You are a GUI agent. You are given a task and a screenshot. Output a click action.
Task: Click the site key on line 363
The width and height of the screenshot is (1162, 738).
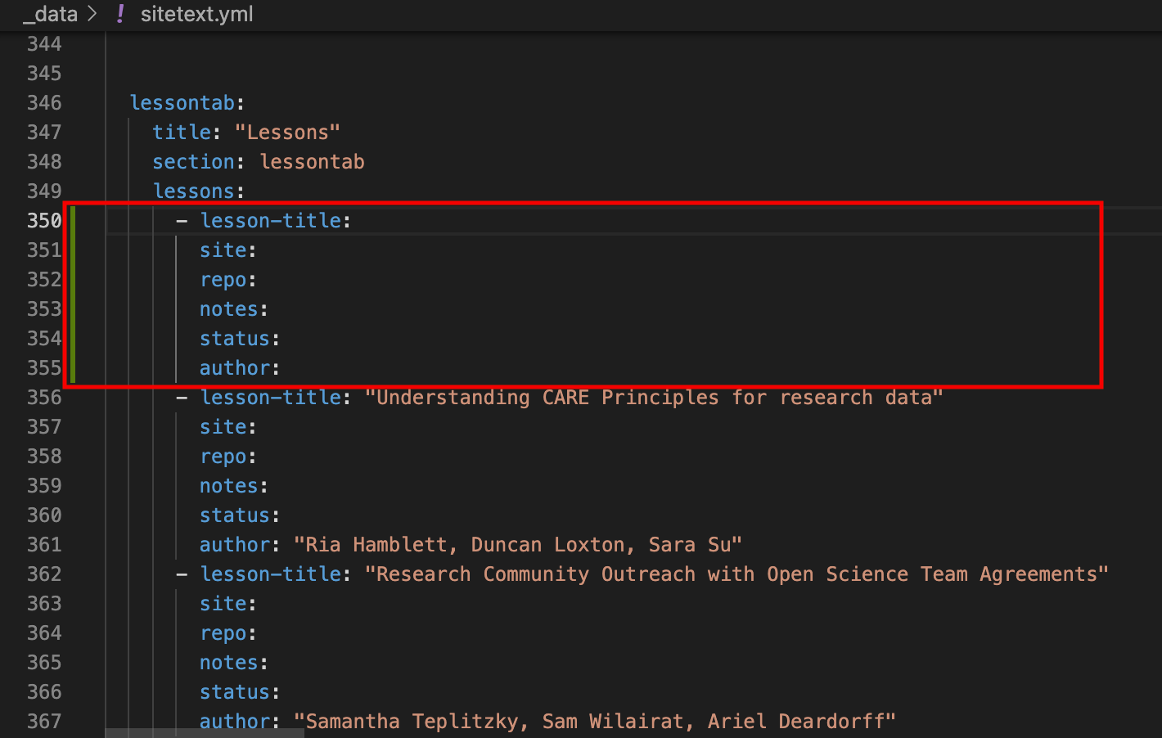tap(223, 604)
